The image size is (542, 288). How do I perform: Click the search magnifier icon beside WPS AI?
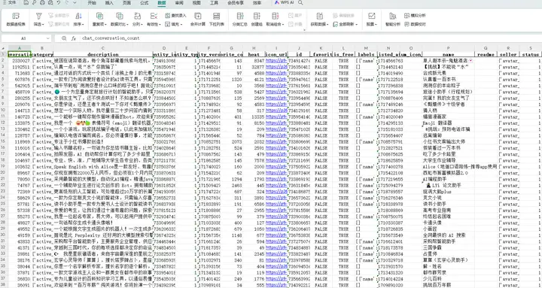(x=300, y=3)
